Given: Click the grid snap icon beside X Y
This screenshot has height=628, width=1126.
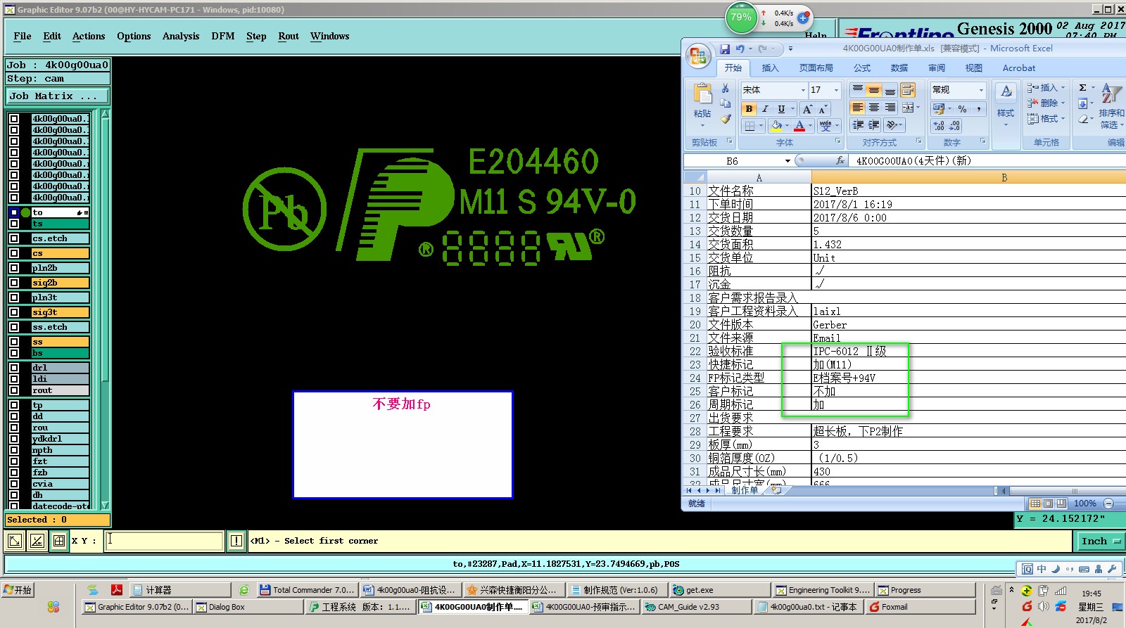Looking at the screenshot, I should [x=60, y=541].
